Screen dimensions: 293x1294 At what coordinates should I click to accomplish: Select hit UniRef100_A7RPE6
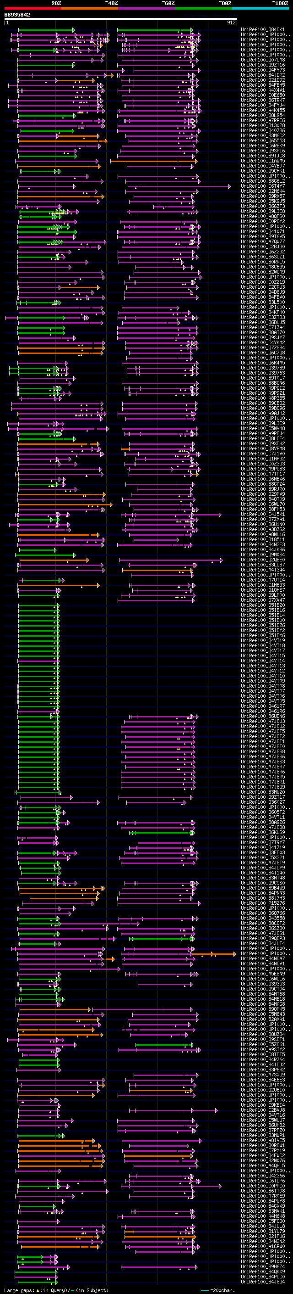263,120
